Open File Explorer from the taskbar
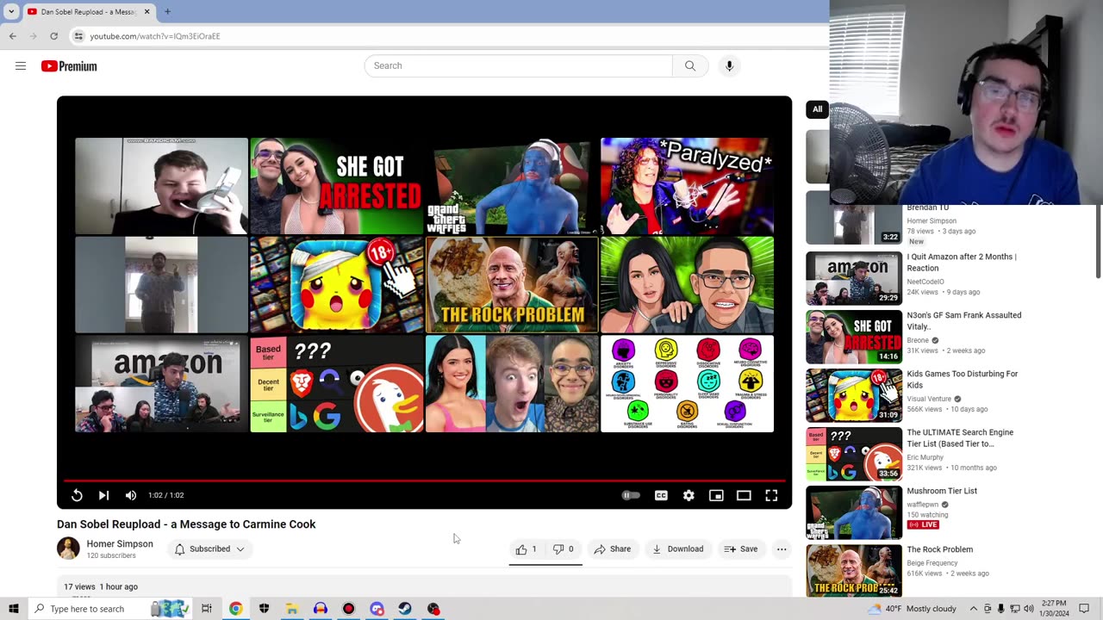 pos(292,609)
